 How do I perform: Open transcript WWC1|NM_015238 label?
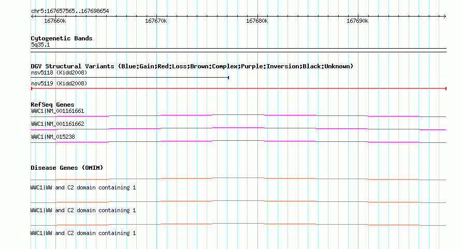pyautogui.click(x=53, y=137)
